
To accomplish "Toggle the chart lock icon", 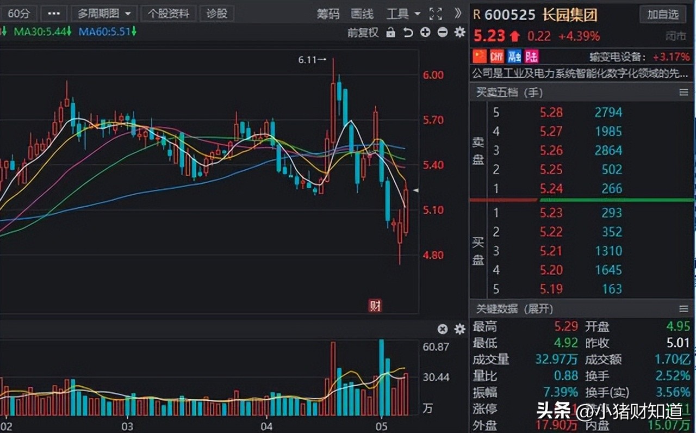I will coord(391,33).
